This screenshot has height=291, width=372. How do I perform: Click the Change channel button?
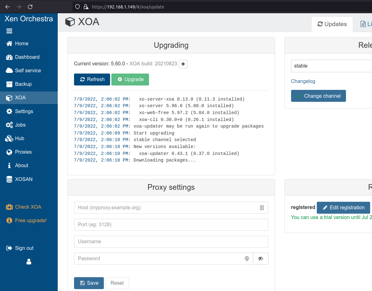pyautogui.click(x=318, y=96)
